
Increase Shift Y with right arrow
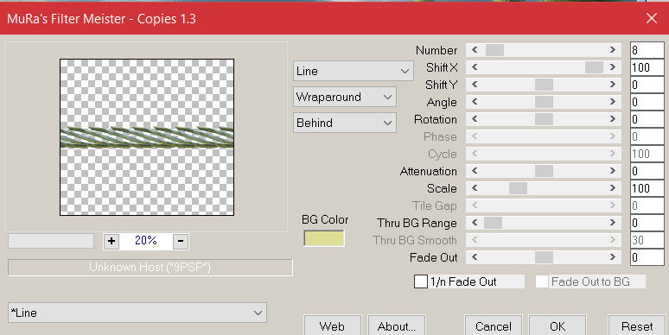point(613,85)
